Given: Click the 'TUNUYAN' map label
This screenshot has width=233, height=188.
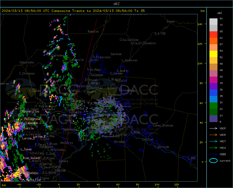Looking at the screenshot, I should [x=60, y=171].
